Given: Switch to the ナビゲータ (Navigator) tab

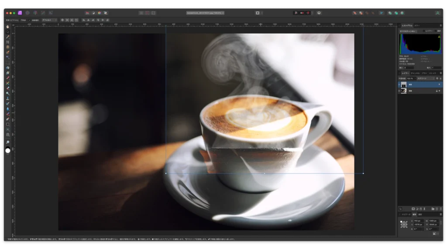Looking at the screenshot, I should (x=406, y=214).
